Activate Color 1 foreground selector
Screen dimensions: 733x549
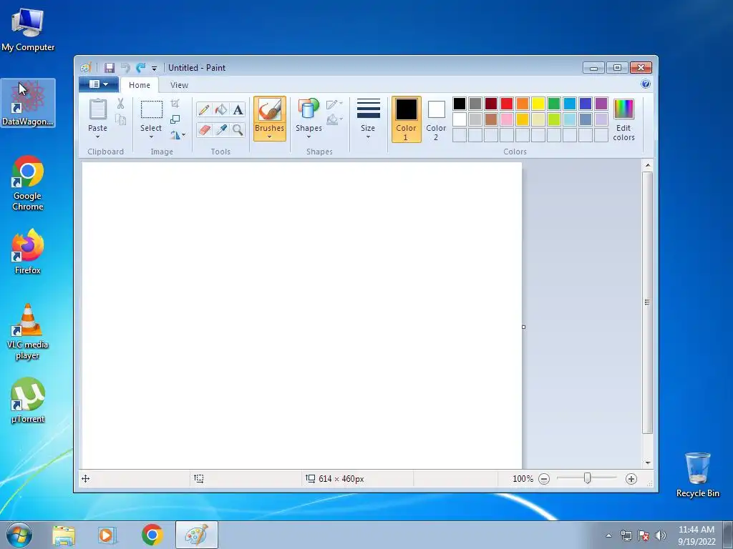click(407, 119)
